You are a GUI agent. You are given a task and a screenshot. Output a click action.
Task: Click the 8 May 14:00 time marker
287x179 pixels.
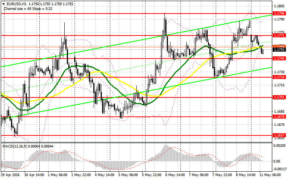coord(245,175)
